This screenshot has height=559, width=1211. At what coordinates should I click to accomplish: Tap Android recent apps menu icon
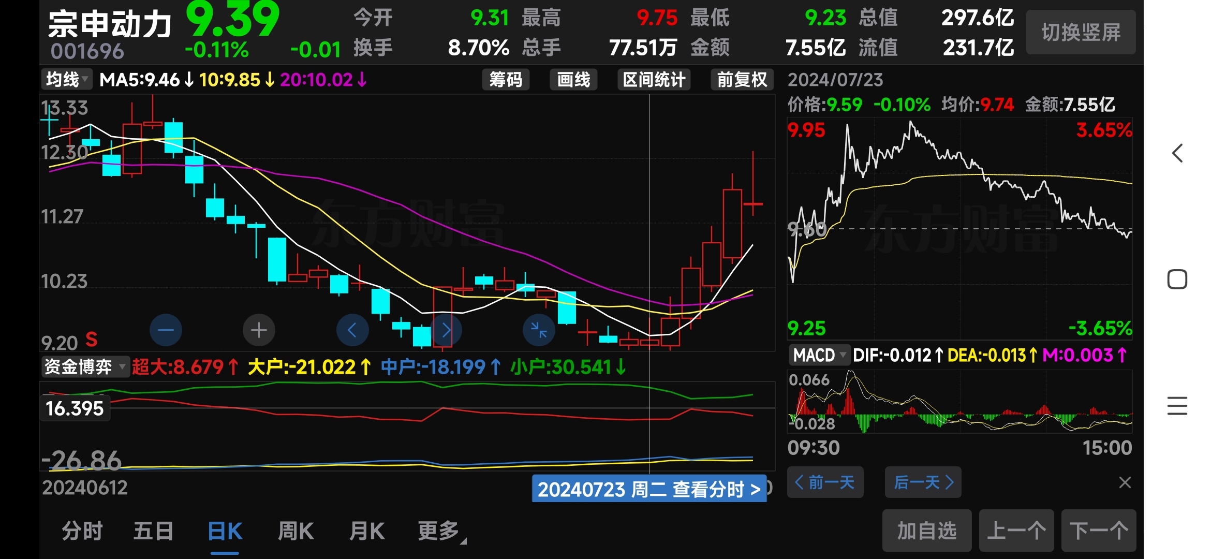point(1177,405)
